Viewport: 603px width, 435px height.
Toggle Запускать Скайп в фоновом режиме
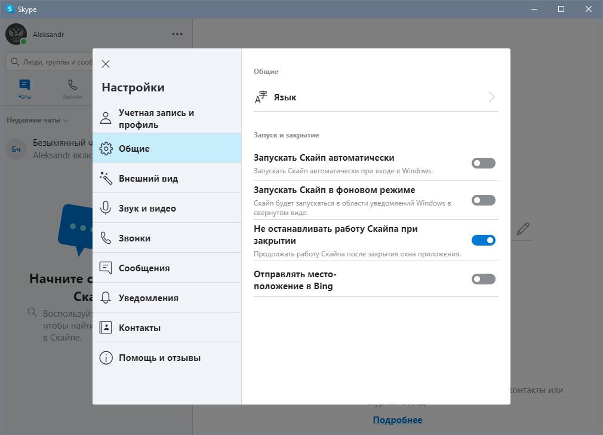483,200
